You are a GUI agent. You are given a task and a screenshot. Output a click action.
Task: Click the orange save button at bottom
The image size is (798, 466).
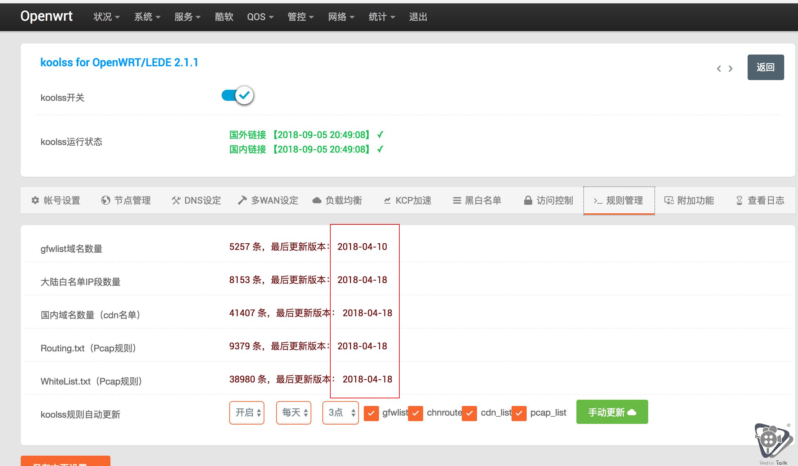66,461
